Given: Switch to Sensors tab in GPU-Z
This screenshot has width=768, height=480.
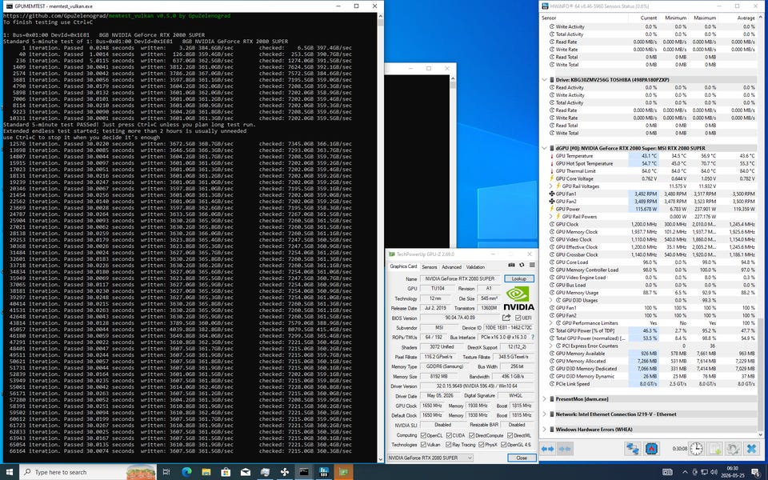Looking at the screenshot, I should click(430, 267).
